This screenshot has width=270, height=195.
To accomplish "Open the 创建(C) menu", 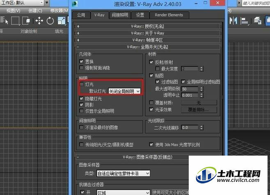I will pos(35,11).
